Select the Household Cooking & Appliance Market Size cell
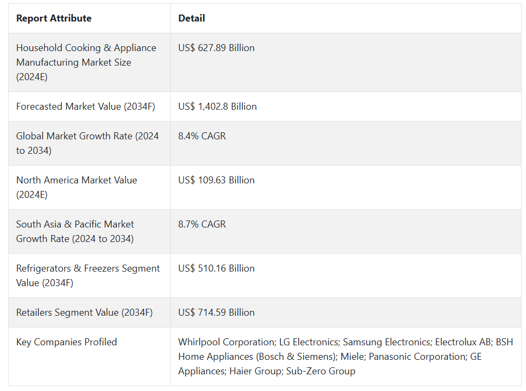This screenshot has width=526, height=391. tap(86, 62)
